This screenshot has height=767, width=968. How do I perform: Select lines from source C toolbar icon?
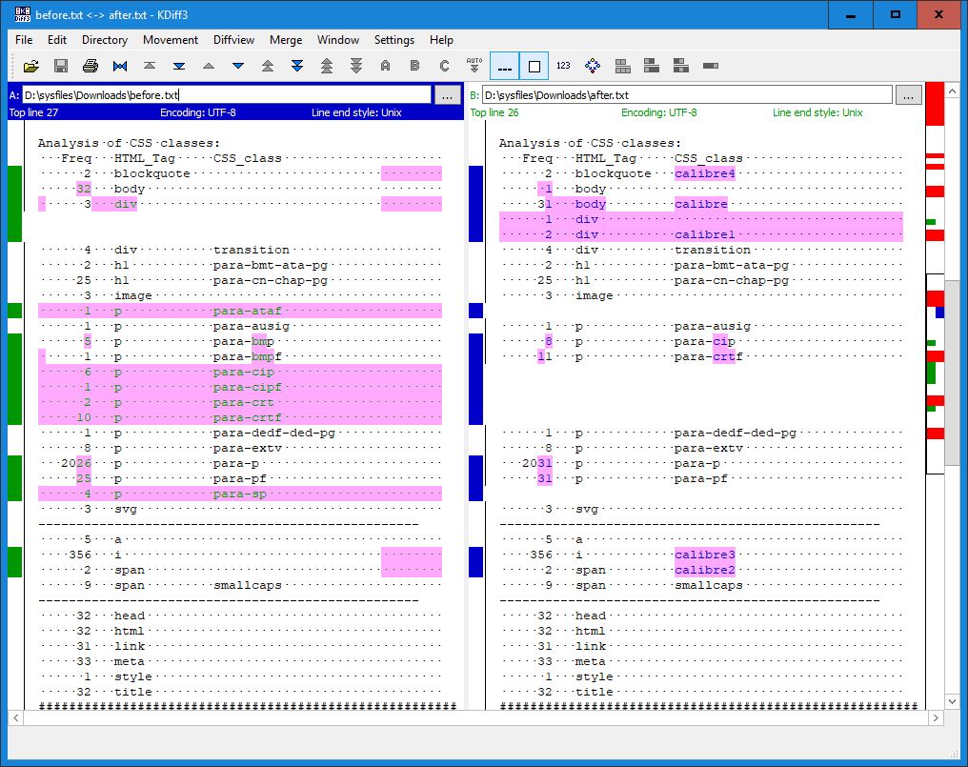click(x=444, y=66)
